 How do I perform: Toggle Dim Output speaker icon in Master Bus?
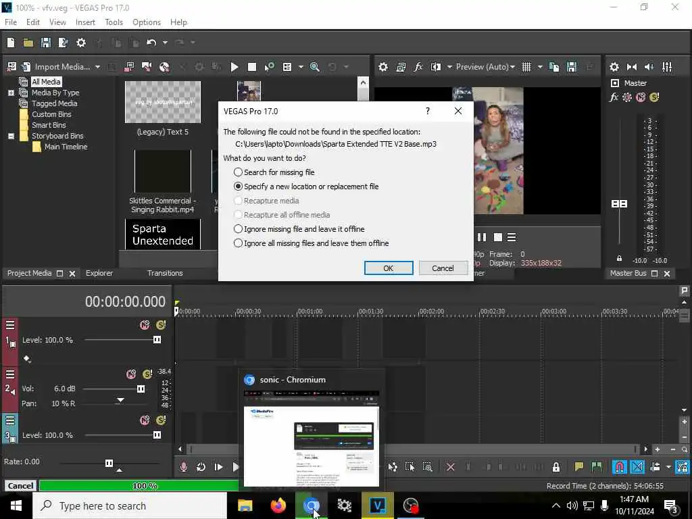[x=649, y=67]
